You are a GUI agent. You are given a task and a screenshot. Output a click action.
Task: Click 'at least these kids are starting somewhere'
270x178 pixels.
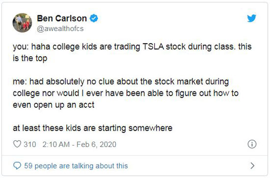pos(93,128)
